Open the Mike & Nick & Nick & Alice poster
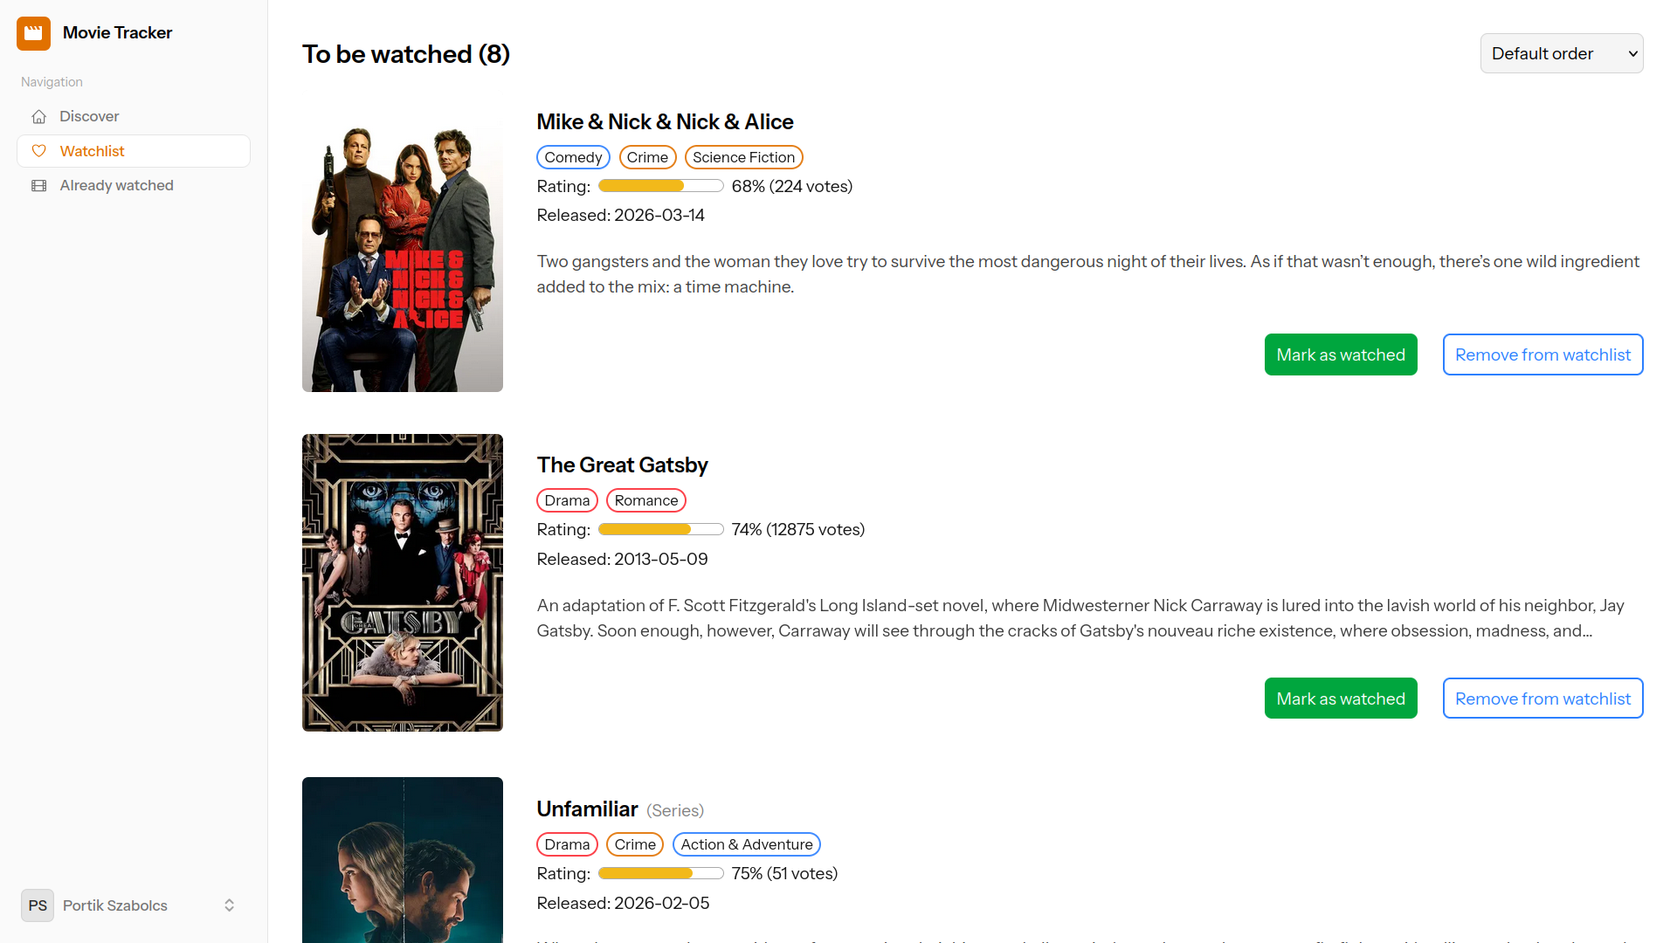The image size is (1677, 943). 402,253
